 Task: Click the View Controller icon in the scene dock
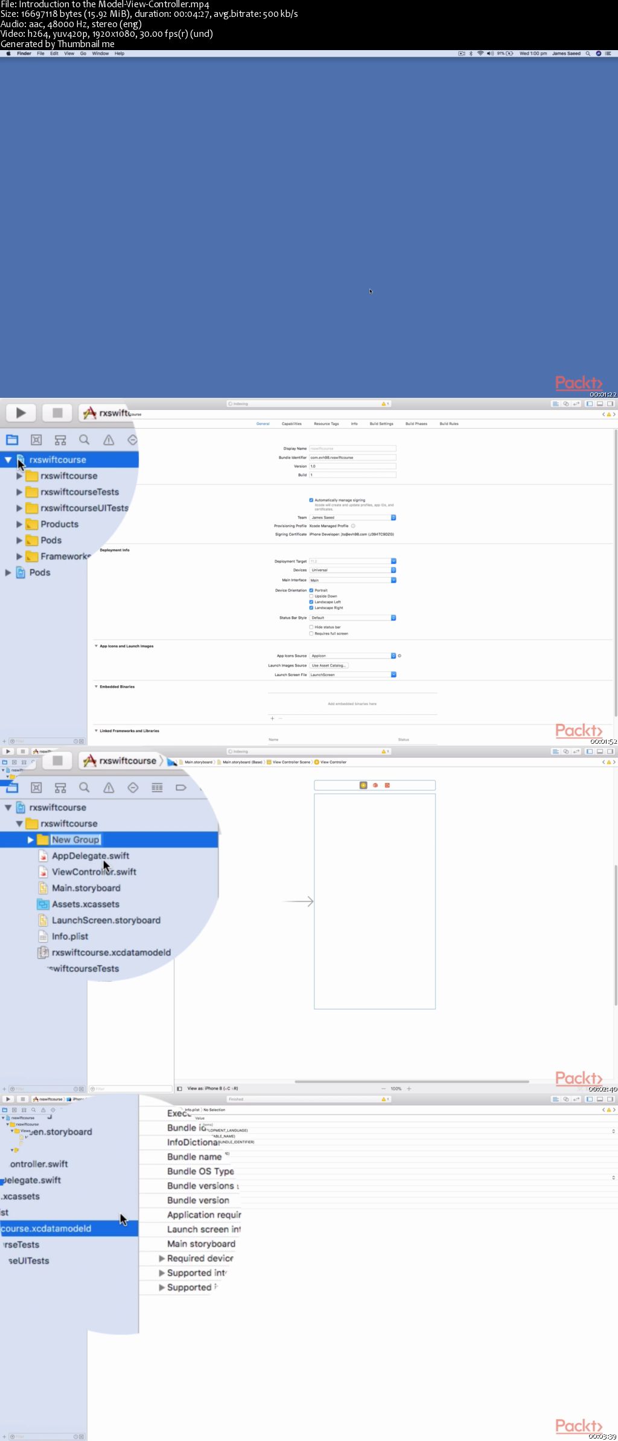click(x=363, y=785)
